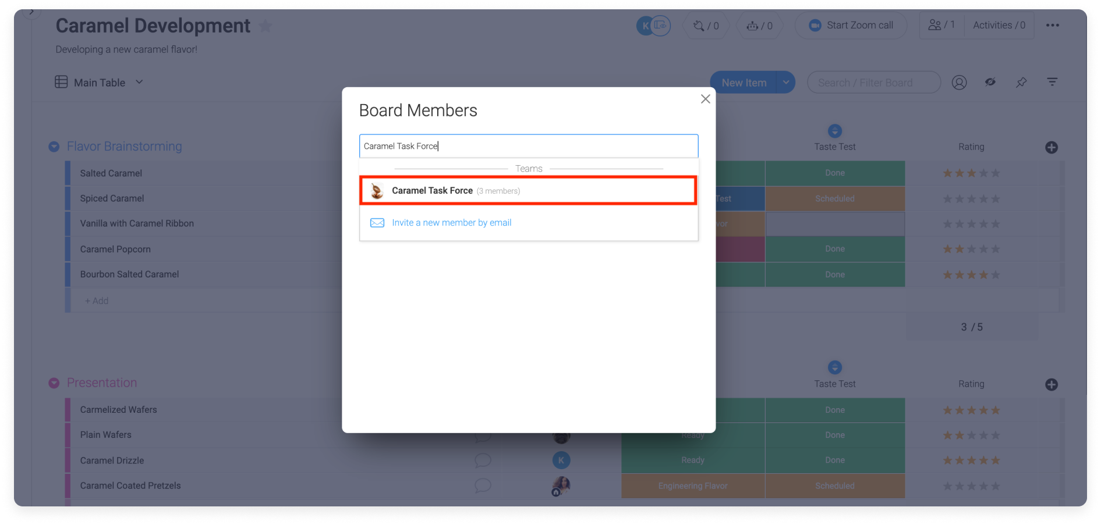Start Zoom call
This screenshot has width=1101, height=525.
point(851,26)
